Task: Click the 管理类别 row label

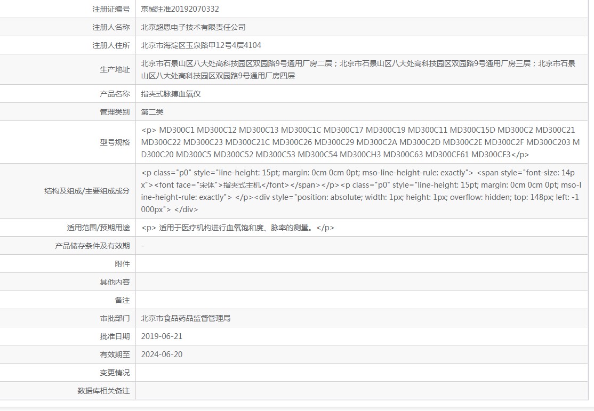Action: pyautogui.click(x=115, y=112)
